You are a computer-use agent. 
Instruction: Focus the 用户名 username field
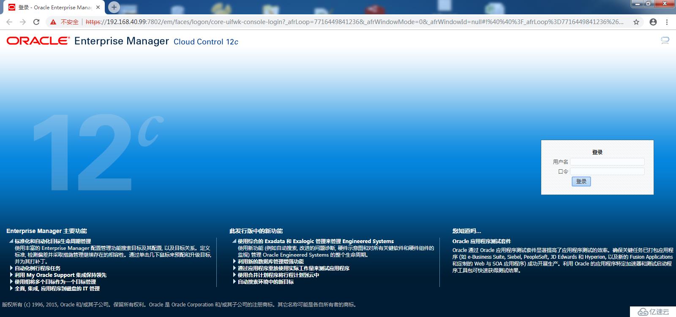607,162
